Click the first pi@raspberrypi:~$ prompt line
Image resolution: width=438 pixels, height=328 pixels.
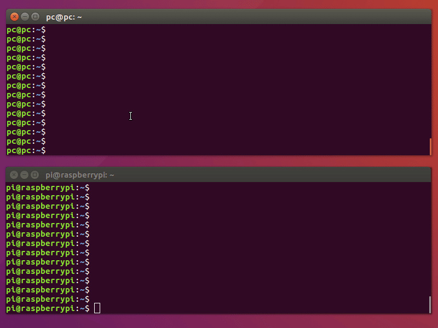(x=47, y=188)
